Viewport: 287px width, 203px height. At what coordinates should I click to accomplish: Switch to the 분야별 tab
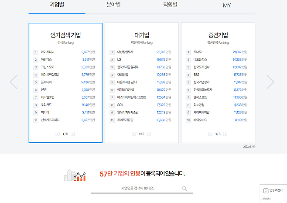113,5
